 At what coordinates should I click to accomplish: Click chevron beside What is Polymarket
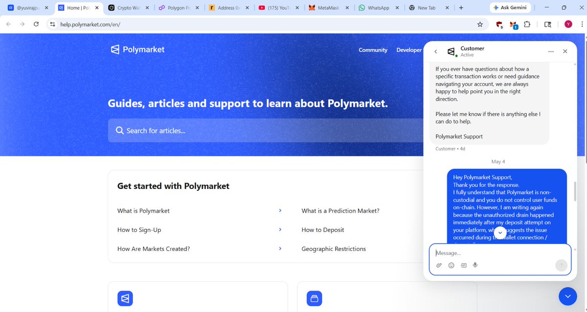click(x=280, y=210)
